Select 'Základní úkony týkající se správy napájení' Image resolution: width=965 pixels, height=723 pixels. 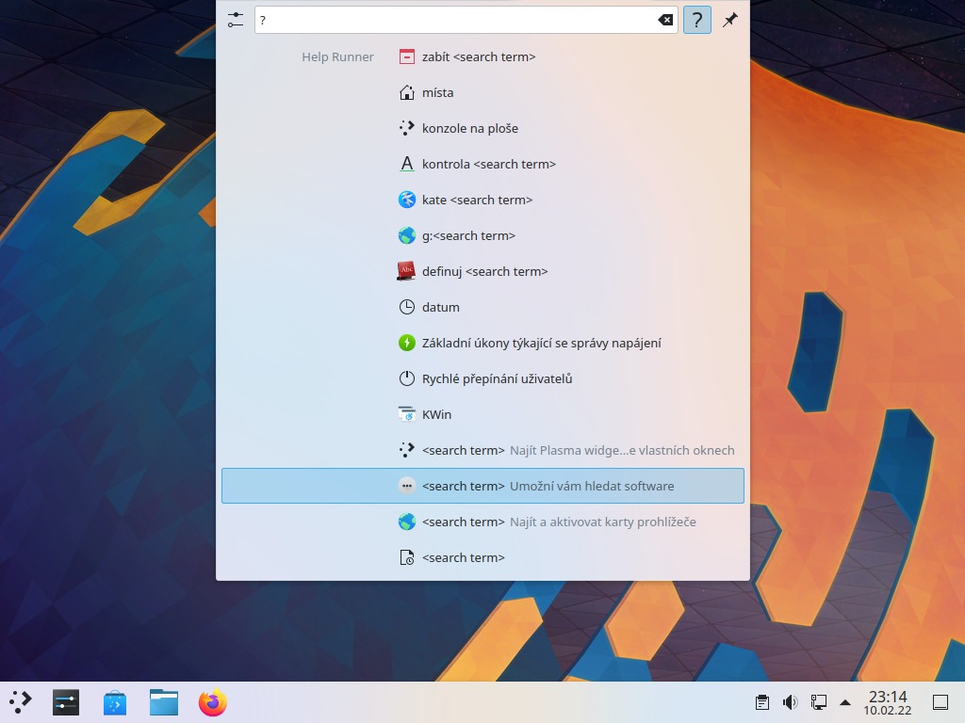(x=542, y=343)
